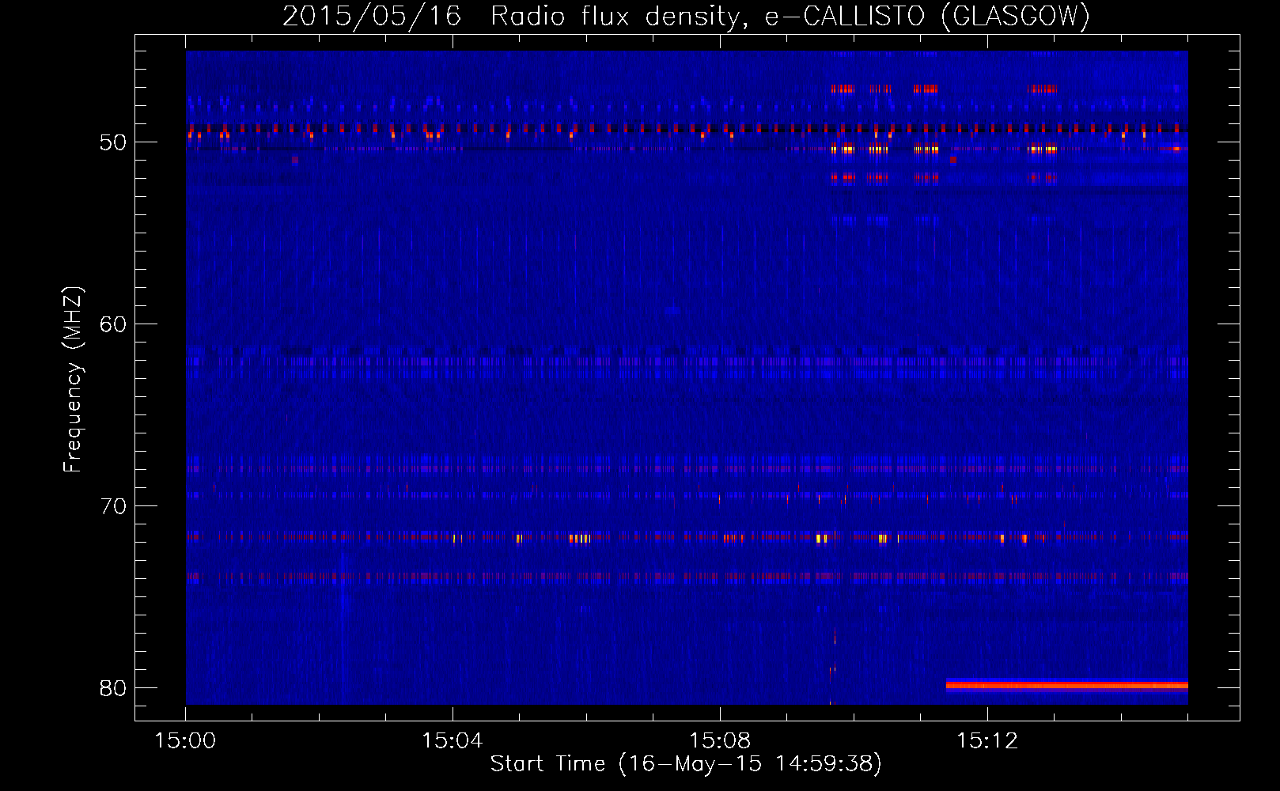This screenshot has height=791, width=1280.
Task: Click the 80 MHz frequency tick label
Action: coord(113,688)
